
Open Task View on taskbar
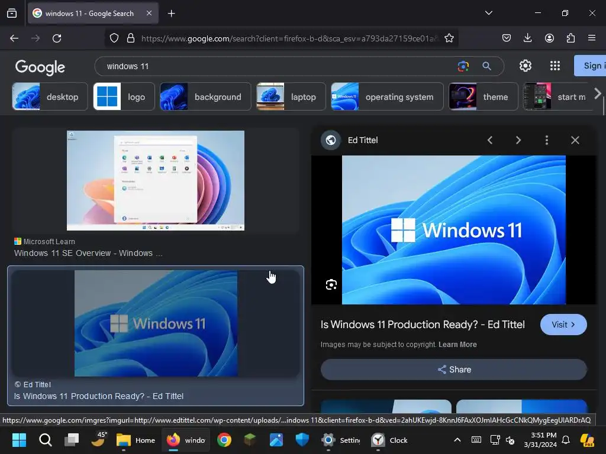(72, 440)
